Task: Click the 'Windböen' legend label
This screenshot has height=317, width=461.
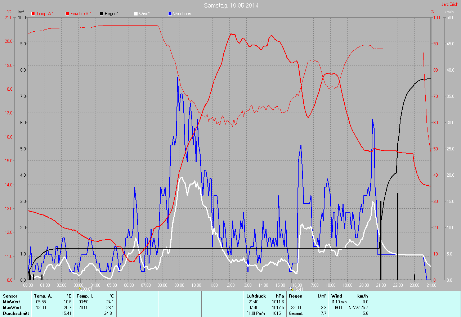Action: pyautogui.click(x=182, y=14)
